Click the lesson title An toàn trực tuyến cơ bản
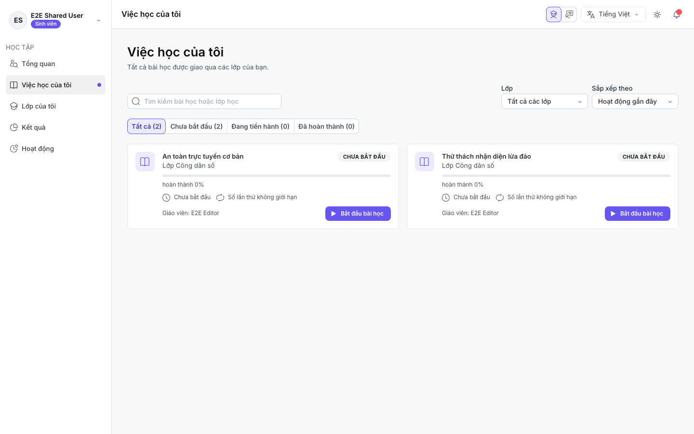Screen dimensions: 694x434 tap(203, 156)
